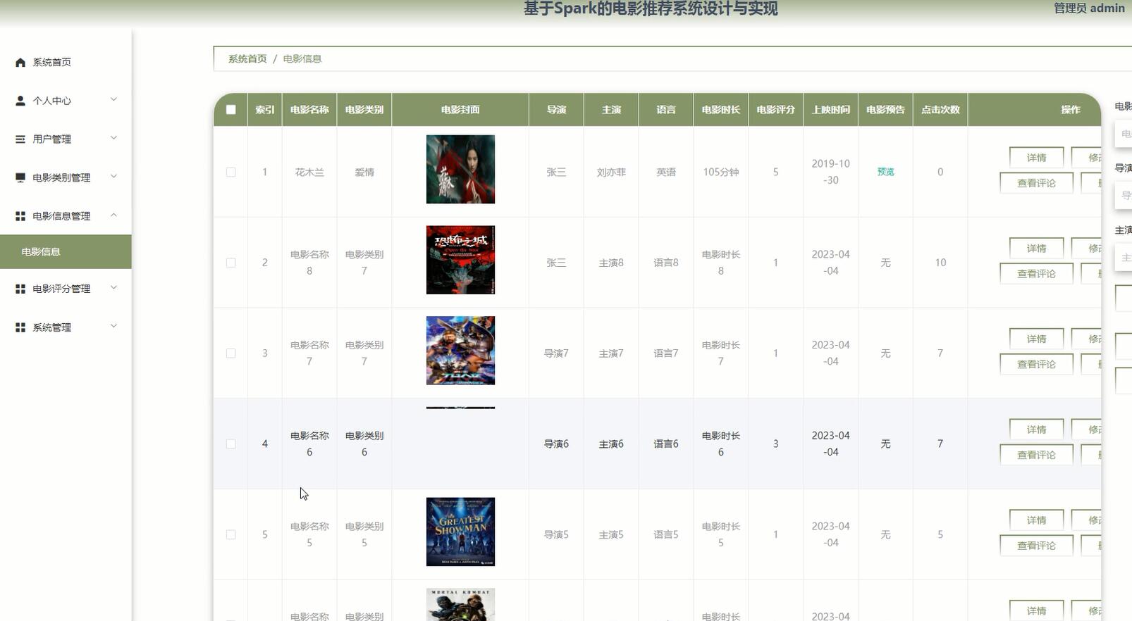Click the home icon beside 系统首页
The height and width of the screenshot is (621, 1132).
20,63
